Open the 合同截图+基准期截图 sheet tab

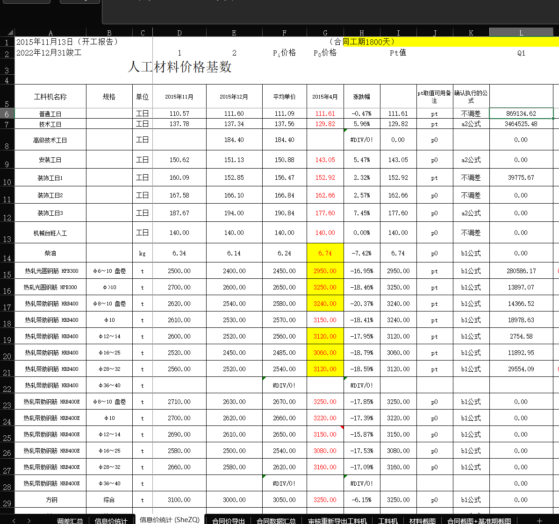point(479,520)
